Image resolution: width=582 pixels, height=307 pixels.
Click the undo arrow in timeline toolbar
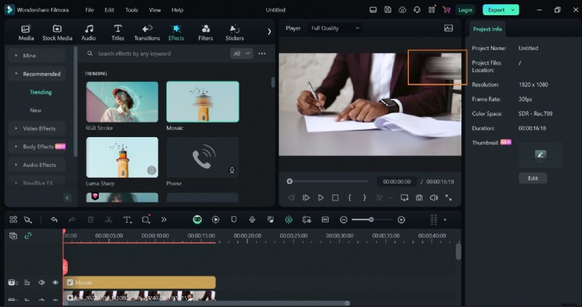coord(54,220)
